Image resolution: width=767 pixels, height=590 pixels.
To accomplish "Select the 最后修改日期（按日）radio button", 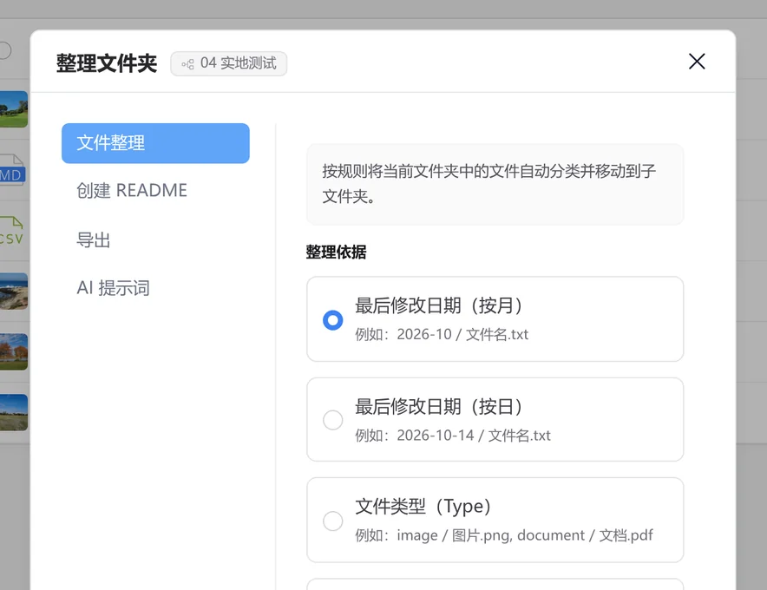I will point(332,420).
